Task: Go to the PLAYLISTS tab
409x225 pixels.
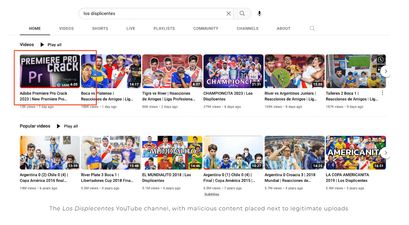Action: [x=165, y=28]
